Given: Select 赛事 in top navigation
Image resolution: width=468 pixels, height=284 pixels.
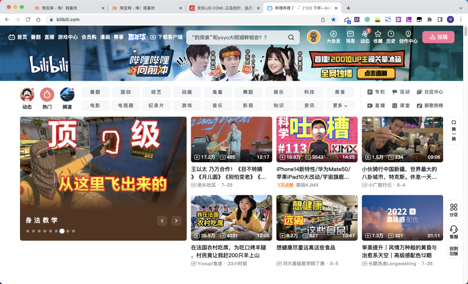Looking at the screenshot, I should pos(118,37).
